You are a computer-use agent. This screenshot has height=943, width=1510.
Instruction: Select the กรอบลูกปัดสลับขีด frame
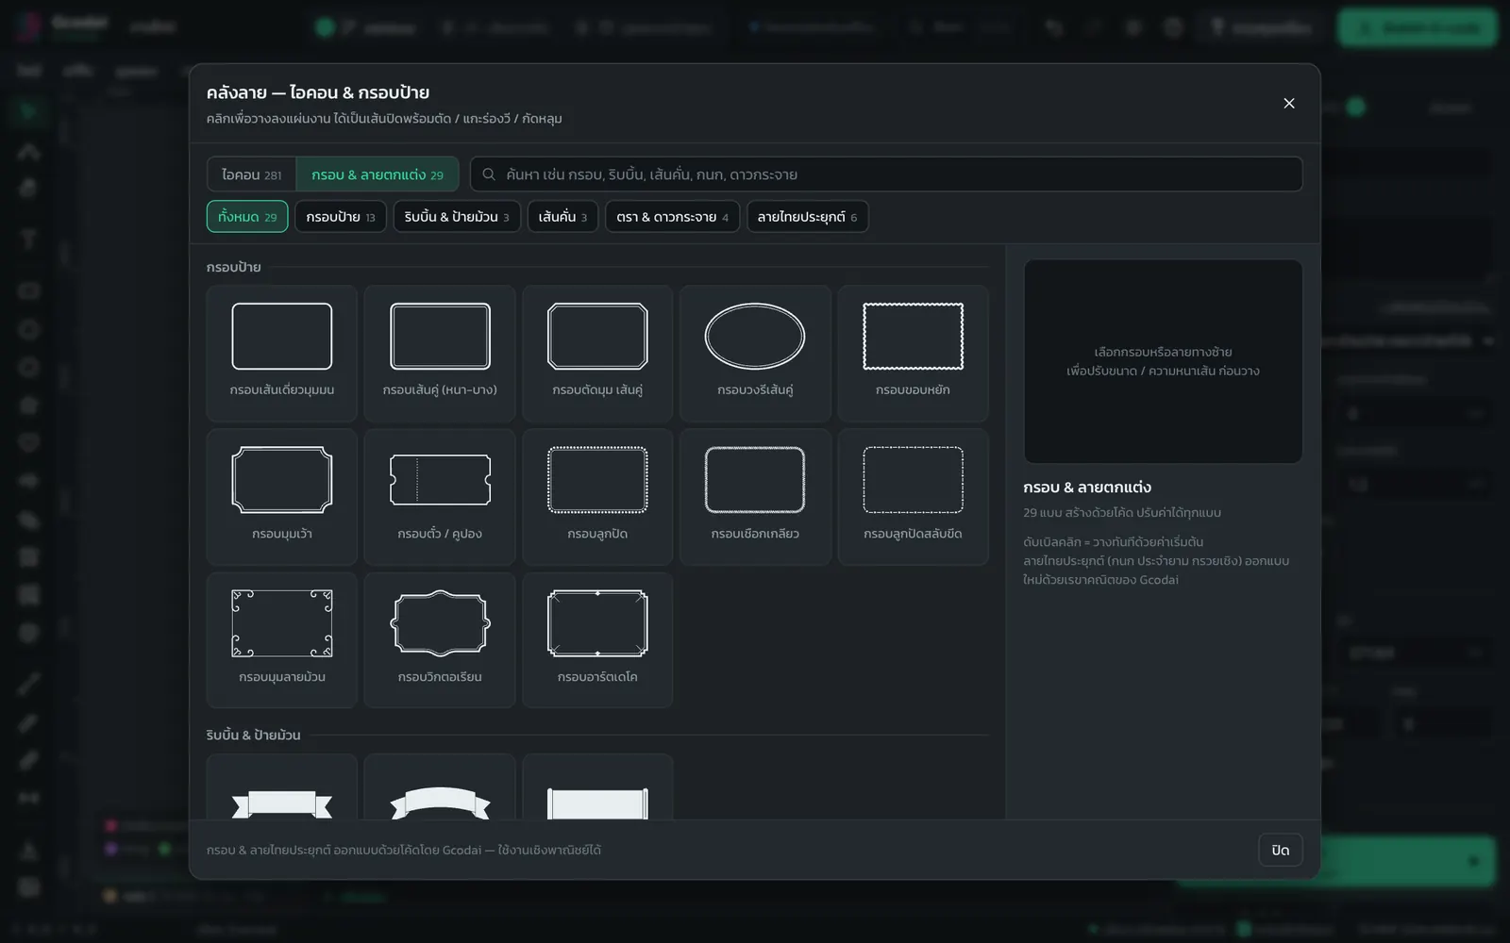point(913,497)
